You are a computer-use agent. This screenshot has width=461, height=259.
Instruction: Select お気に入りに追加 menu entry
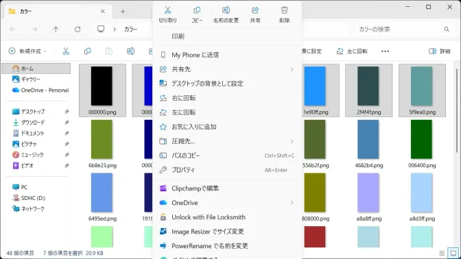[x=227, y=127]
